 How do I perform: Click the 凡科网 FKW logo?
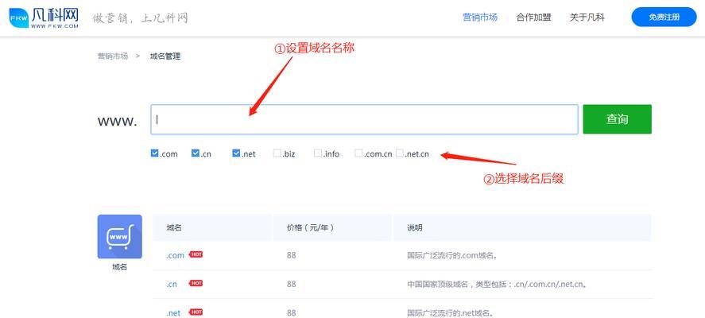click(44, 18)
